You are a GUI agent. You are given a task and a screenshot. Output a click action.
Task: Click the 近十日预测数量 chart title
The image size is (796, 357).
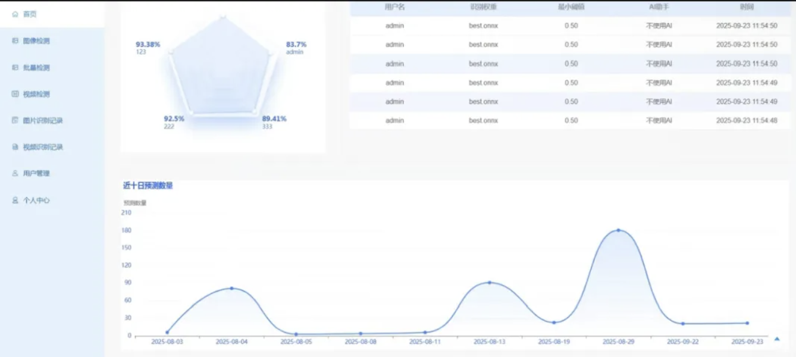tap(148, 186)
